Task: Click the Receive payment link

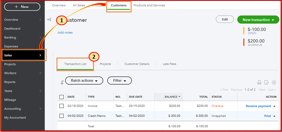Action: (x=258, y=106)
